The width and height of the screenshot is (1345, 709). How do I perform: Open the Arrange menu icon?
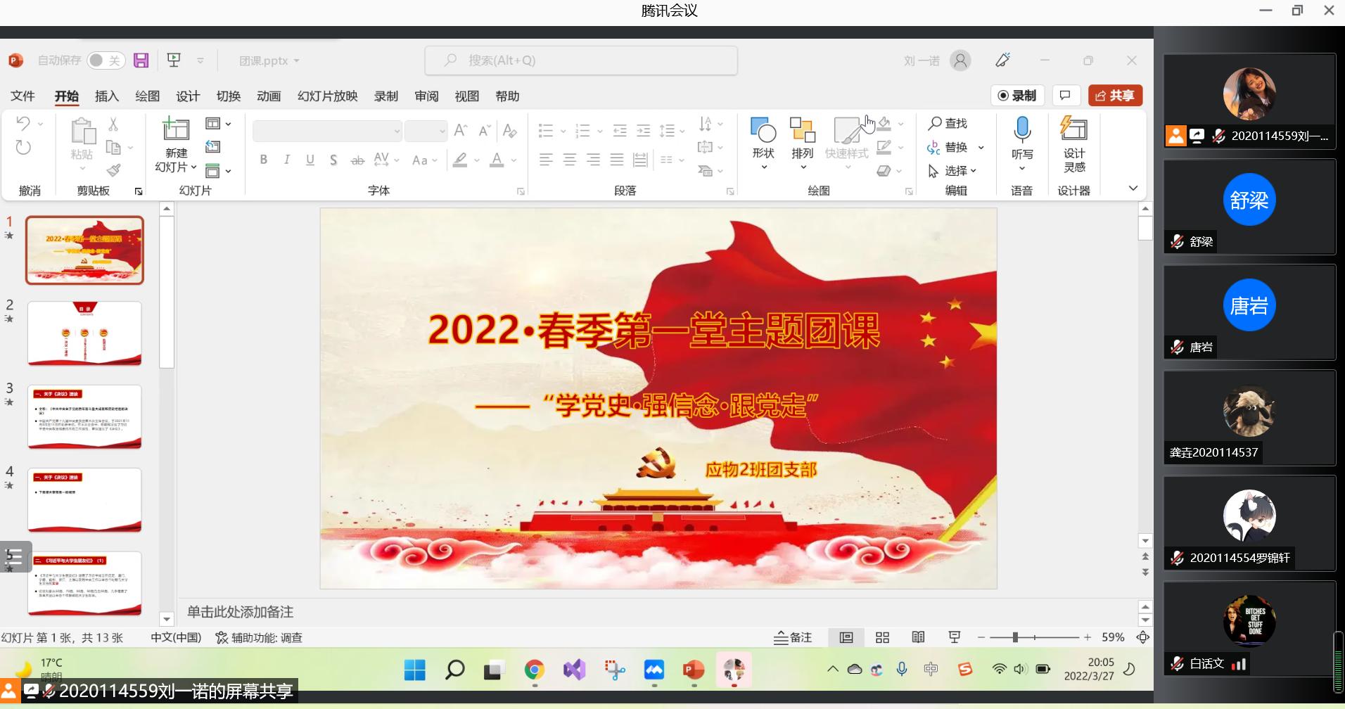pyautogui.click(x=802, y=145)
